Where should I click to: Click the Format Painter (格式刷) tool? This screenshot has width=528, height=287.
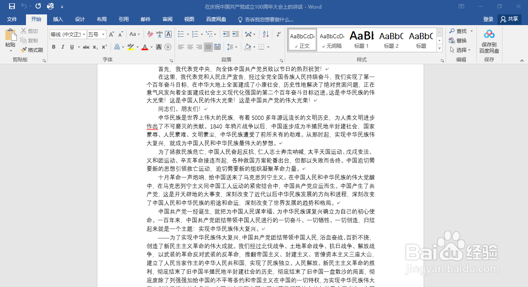32,50
